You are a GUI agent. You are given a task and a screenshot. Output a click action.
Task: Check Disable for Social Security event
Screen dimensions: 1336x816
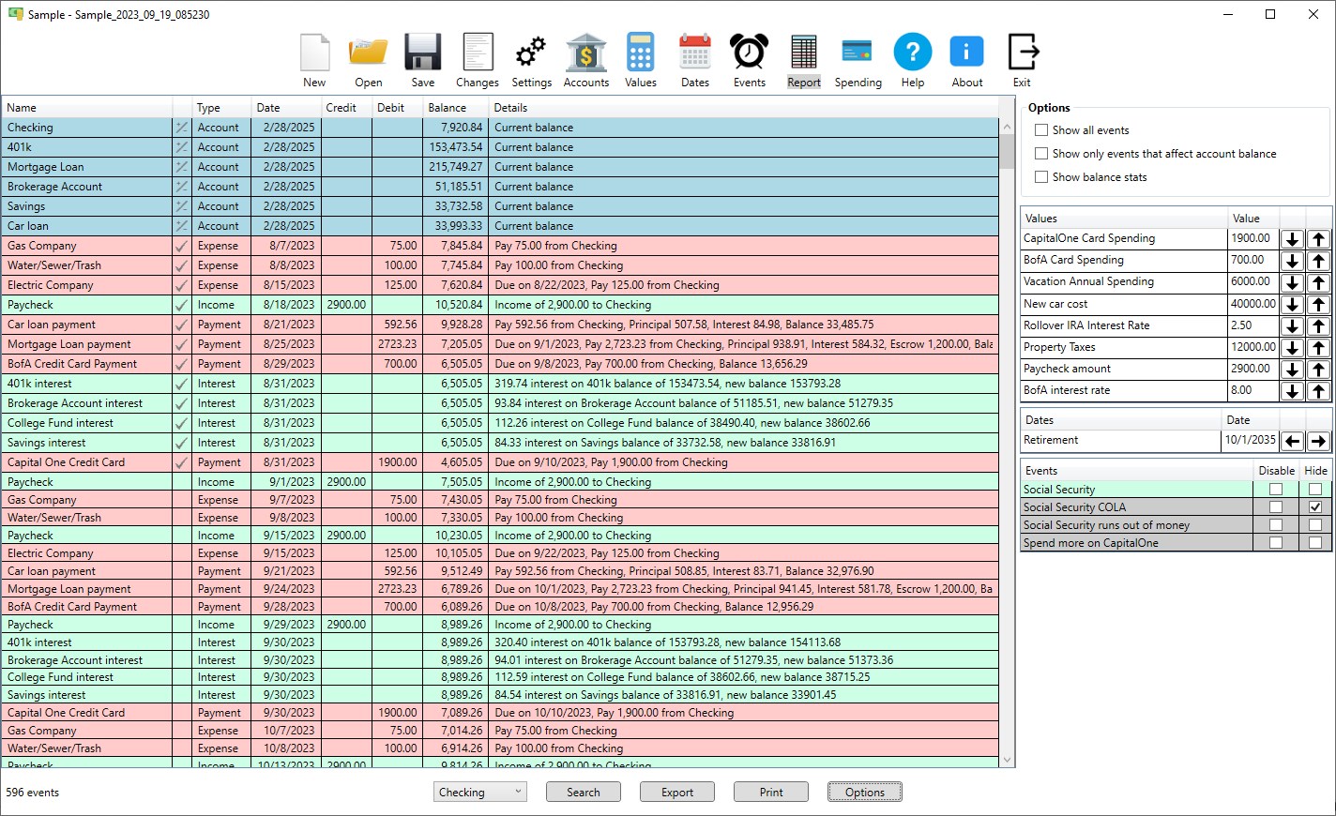click(x=1276, y=490)
